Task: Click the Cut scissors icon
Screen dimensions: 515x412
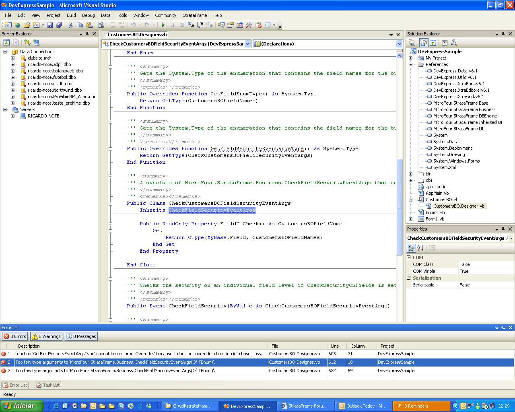Action: click(x=70, y=25)
